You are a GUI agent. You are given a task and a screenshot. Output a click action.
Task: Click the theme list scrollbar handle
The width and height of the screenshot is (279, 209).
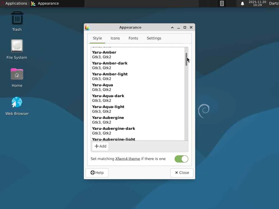tap(186, 59)
